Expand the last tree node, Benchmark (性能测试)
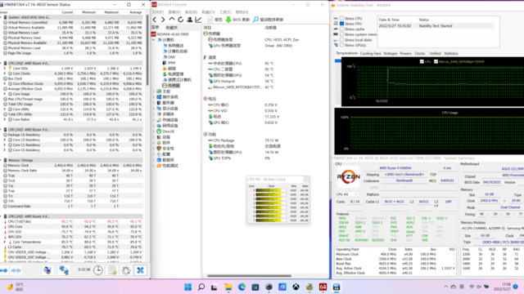 tap(154, 166)
